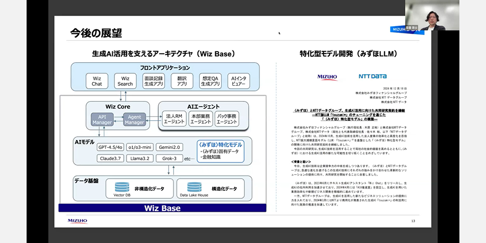Viewport: 486px width, 243px height.
Task: Click the Gemini2.0 model box
Action: [169, 147]
